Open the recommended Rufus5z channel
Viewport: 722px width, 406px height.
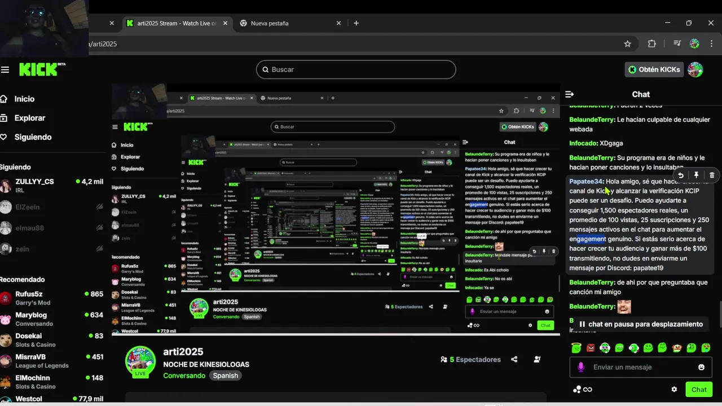pyautogui.click(x=52, y=298)
